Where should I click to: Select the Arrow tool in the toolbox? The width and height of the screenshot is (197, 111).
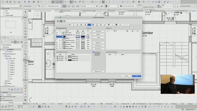(x=26, y=12)
